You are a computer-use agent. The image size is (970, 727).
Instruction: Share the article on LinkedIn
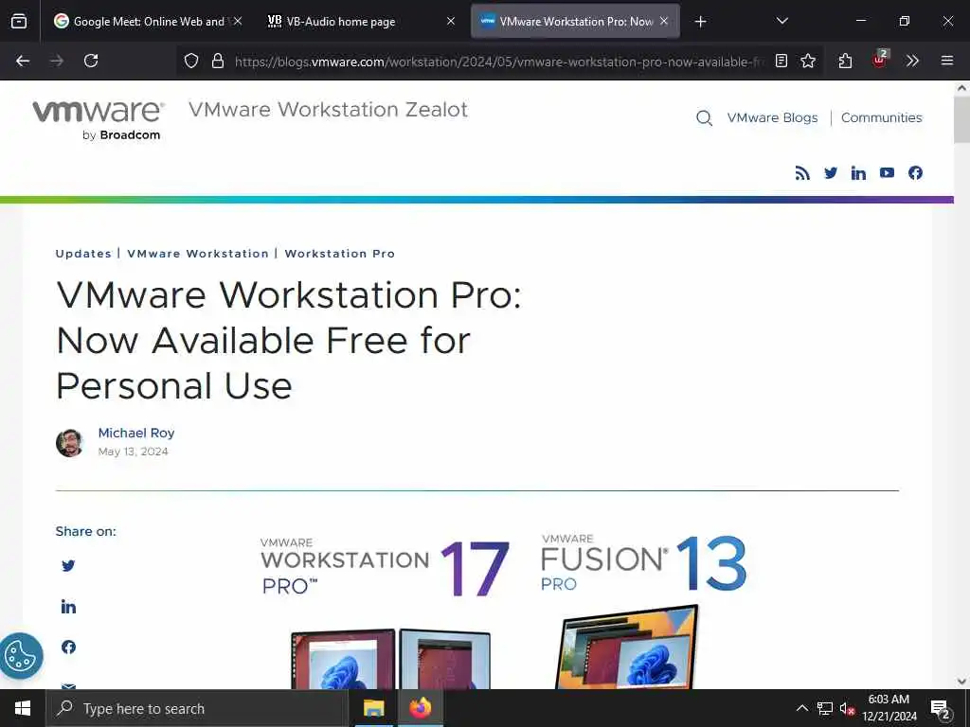point(68,607)
